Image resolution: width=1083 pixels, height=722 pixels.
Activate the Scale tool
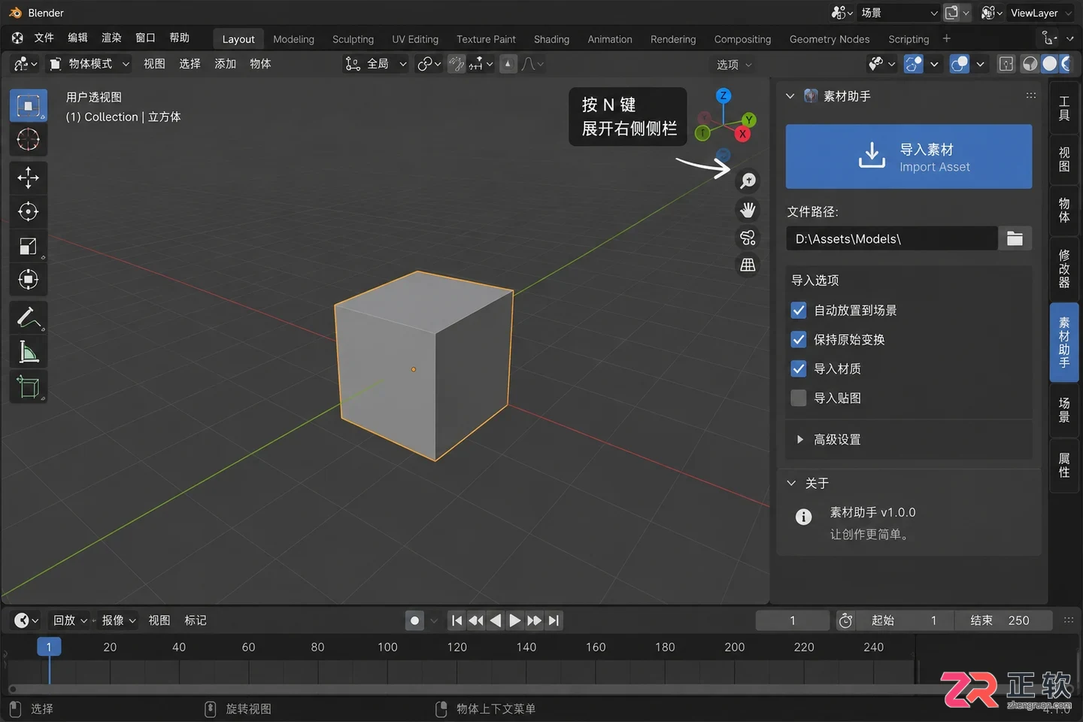point(29,246)
